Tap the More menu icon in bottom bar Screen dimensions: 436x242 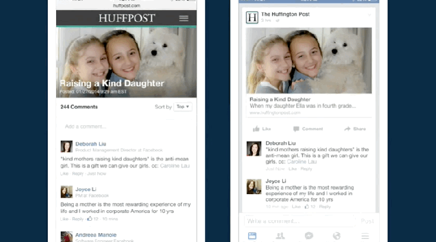[x=365, y=236]
